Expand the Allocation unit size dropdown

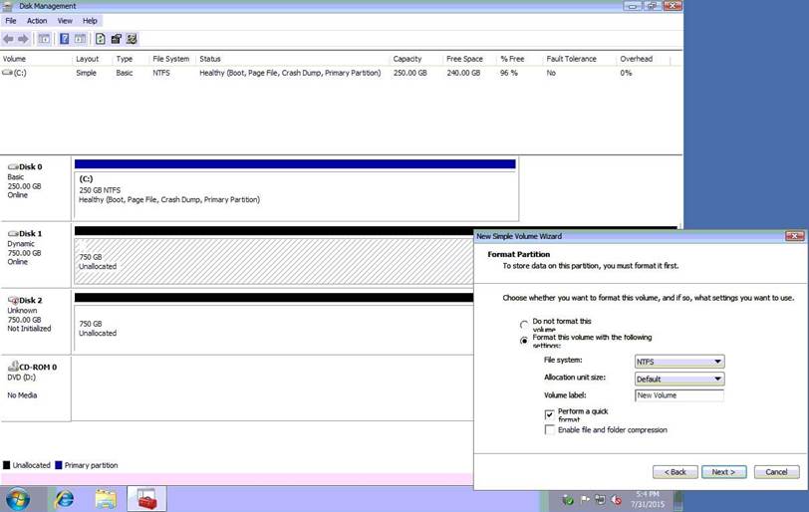[x=678, y=379]
